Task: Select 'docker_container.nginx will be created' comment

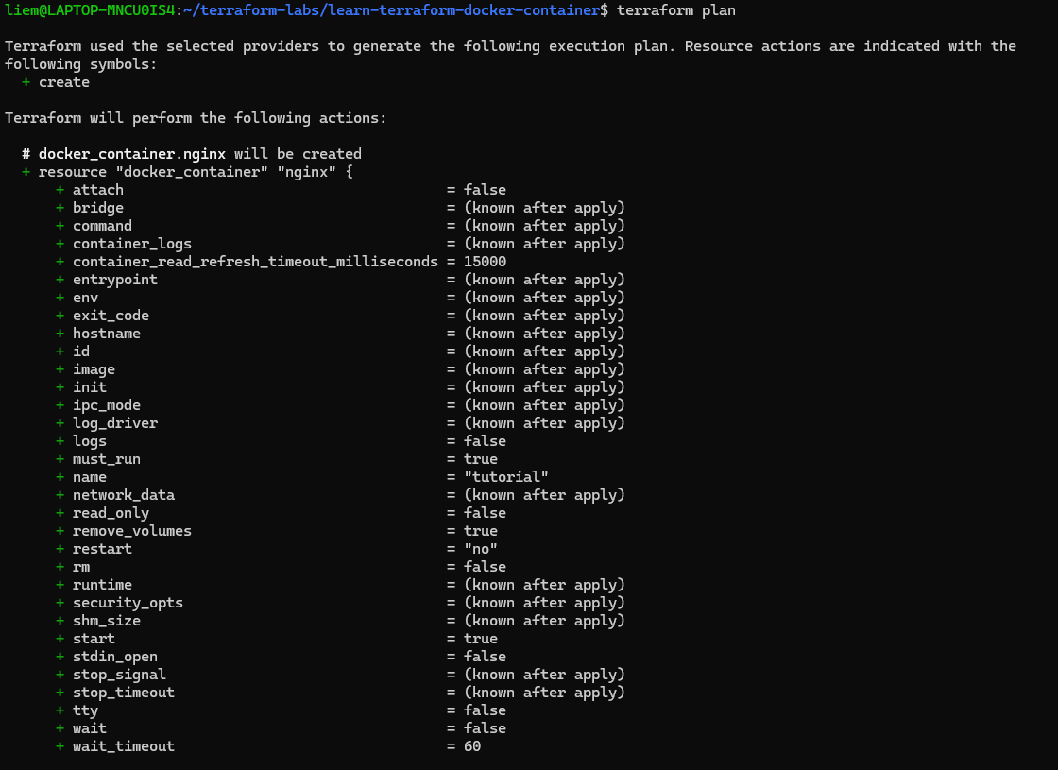Action: [192, 154]
